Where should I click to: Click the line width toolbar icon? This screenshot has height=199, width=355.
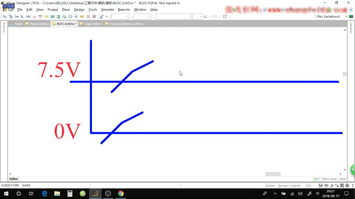pyautogui.click(x=205, y=16)
